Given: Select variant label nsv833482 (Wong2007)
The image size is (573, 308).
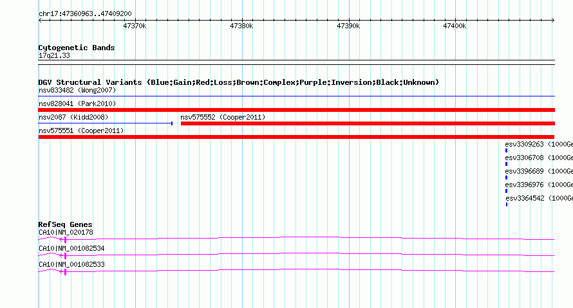Looking at the screenshot, I should 77,90.
